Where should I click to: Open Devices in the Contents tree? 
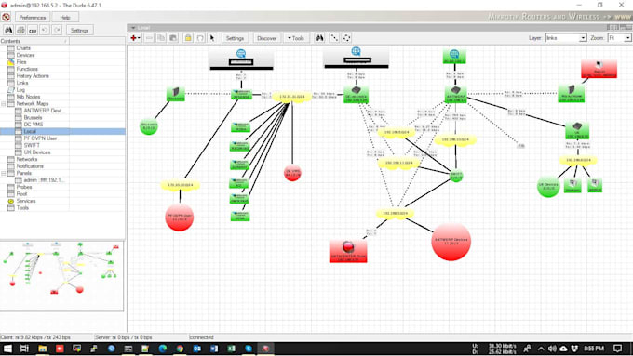(x=25, y=55)
